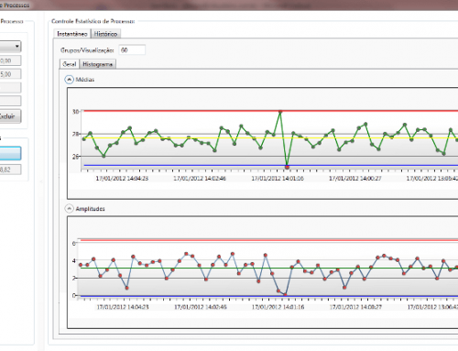Open the Histograma sub-tab
Image resolution: width=458 pixels, height=351 pixels.
[x=98, y=64]
